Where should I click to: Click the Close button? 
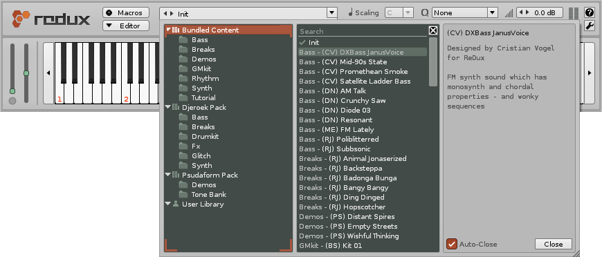[x=554, y=244]
